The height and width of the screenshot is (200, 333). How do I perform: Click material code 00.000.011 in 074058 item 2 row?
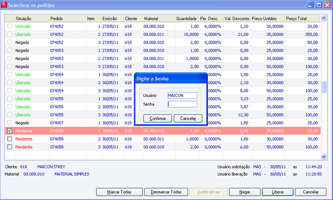pyautogui.click(x=154, y=139)
